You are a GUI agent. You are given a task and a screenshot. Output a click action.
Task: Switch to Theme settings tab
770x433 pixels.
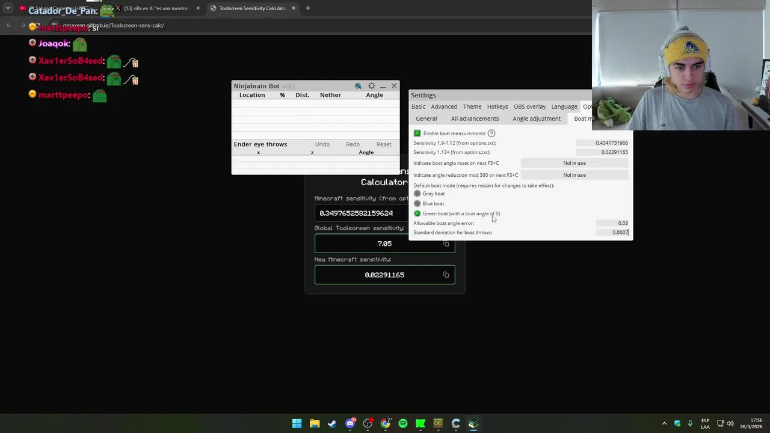tap(472, 106)
